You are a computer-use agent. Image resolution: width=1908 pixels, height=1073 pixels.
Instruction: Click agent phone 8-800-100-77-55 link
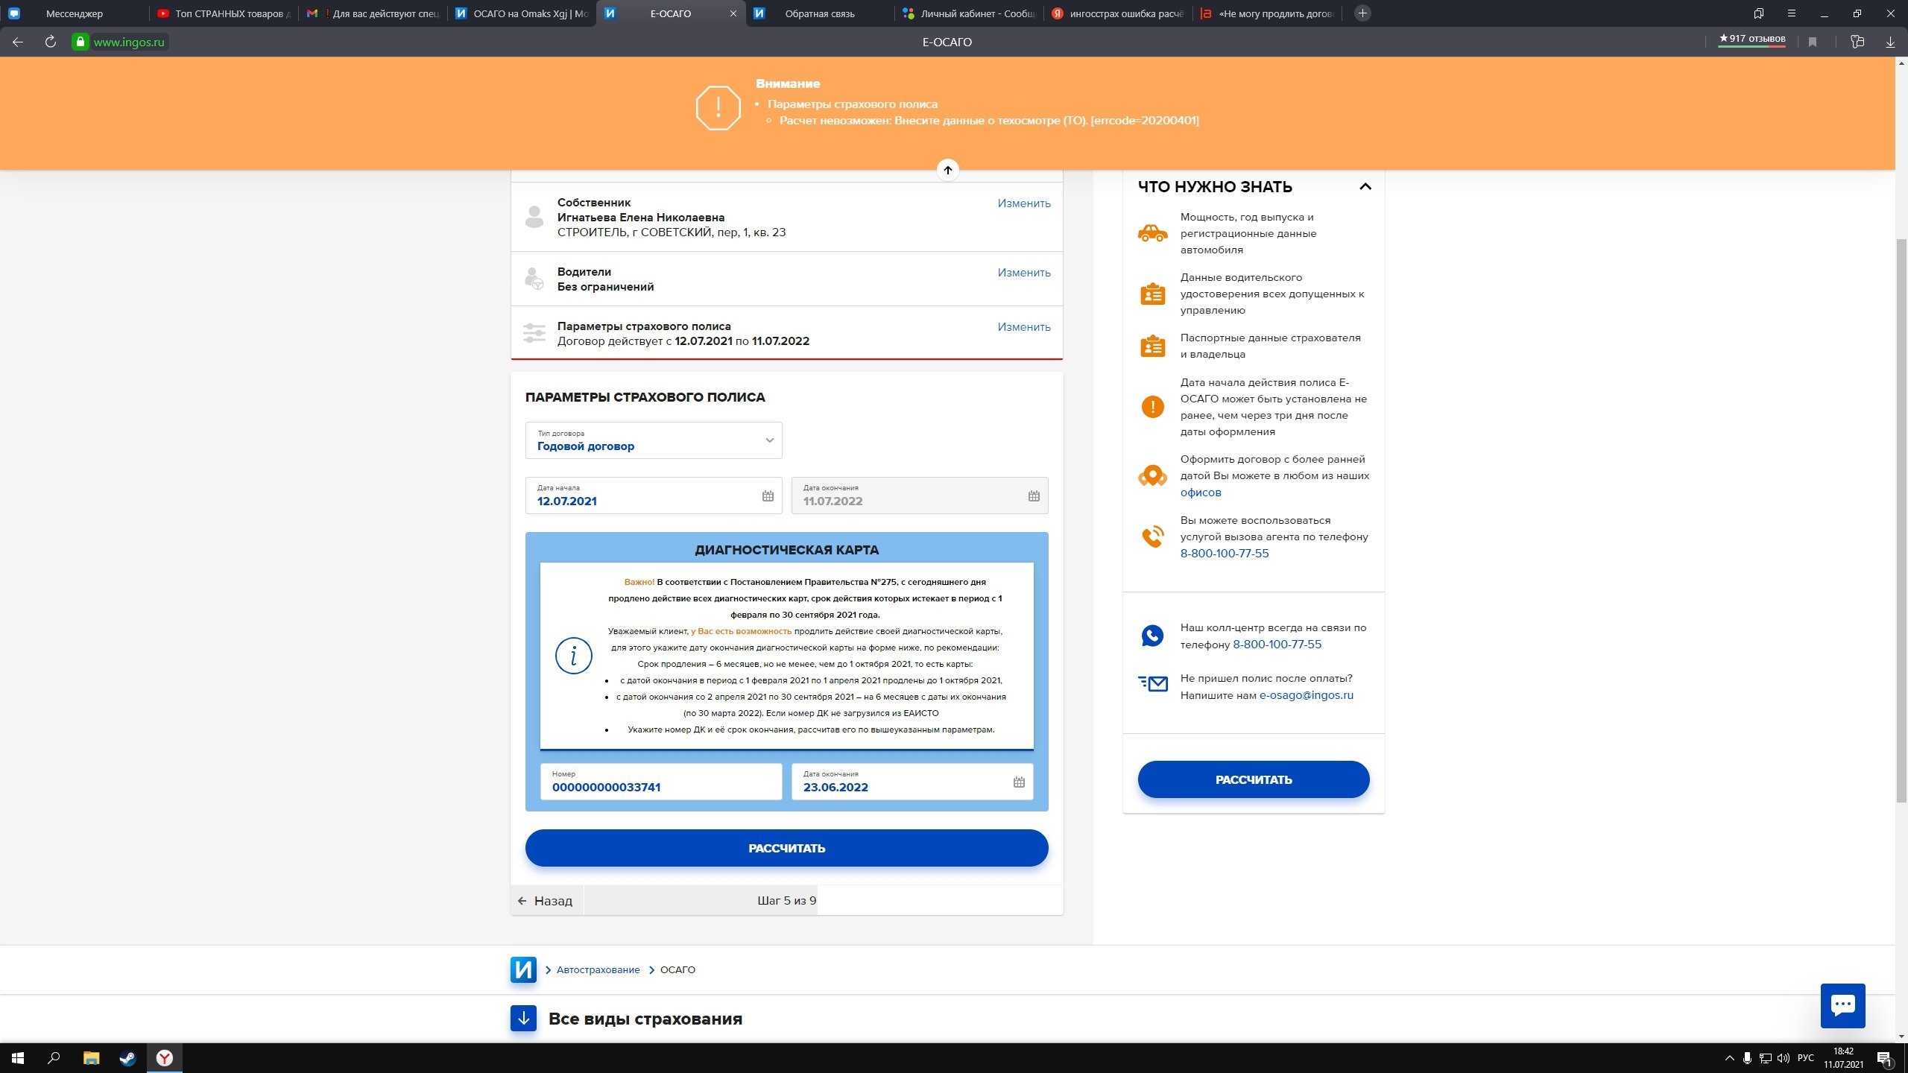point(1224,554)
